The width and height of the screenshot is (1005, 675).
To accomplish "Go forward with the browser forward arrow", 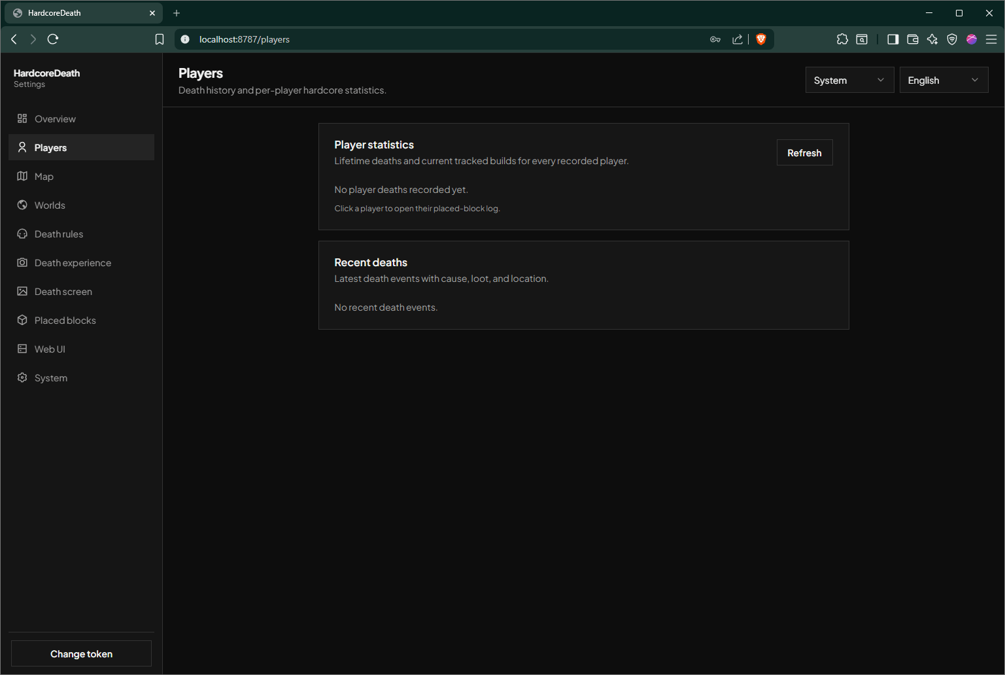I will pos(33,39).
